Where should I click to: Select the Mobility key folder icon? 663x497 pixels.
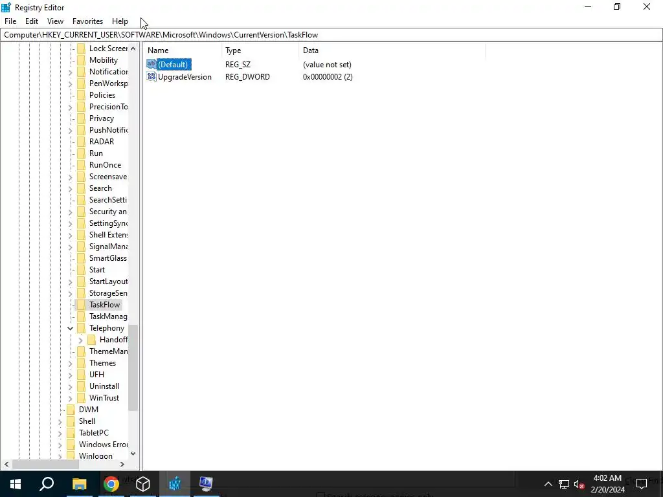coord(81,60)
